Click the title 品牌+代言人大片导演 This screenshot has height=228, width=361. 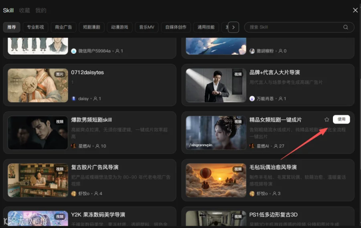274,73
